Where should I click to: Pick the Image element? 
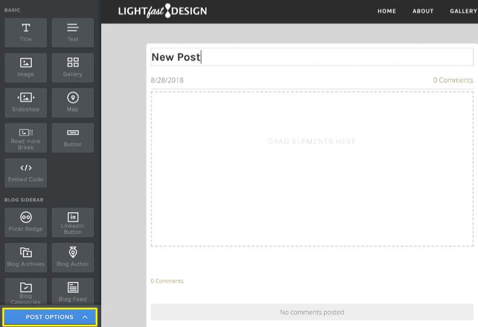26,67
